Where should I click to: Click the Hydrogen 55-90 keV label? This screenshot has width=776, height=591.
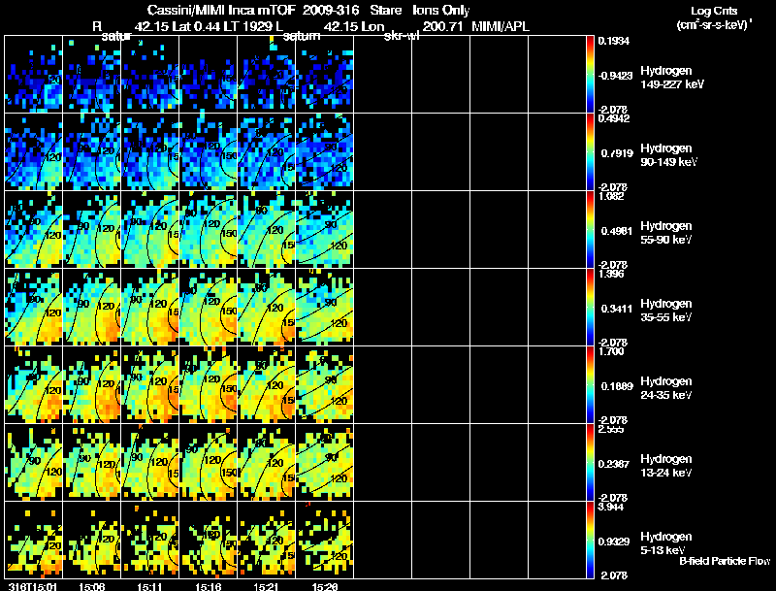point(666,233)
